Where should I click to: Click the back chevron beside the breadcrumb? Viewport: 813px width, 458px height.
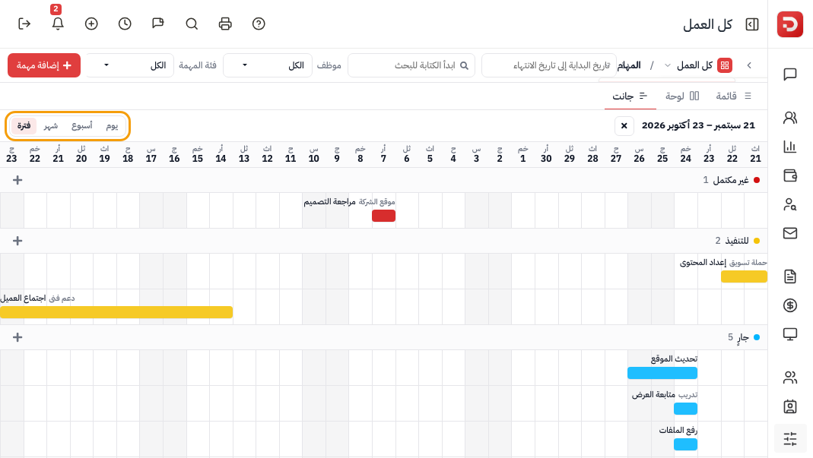749,65
